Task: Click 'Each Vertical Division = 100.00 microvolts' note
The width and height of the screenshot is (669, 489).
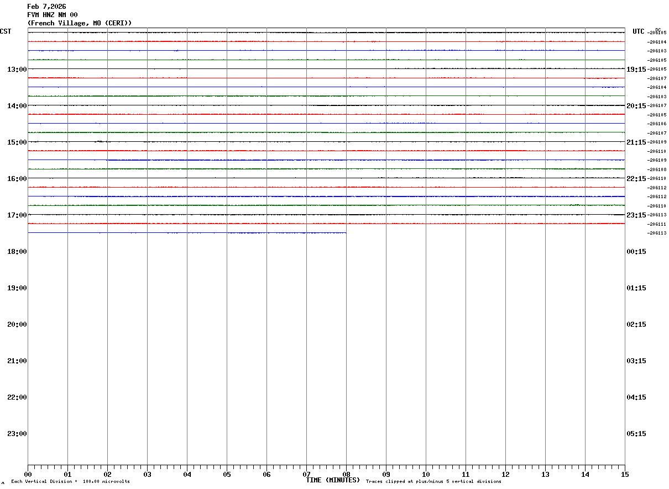Action: 71,482
